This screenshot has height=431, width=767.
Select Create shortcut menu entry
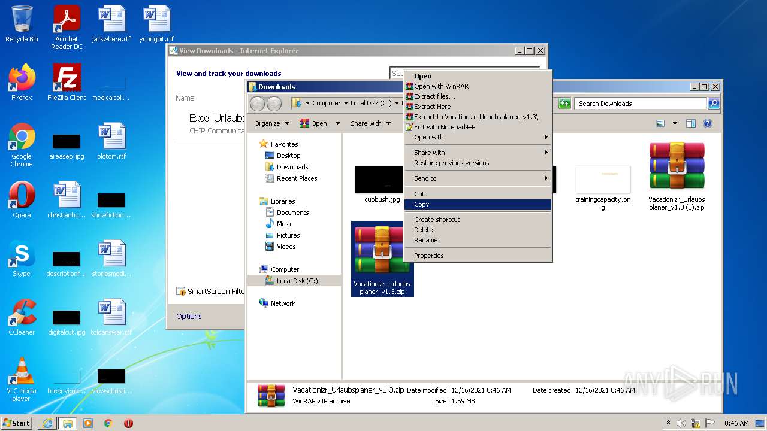(x=478, y=220)
